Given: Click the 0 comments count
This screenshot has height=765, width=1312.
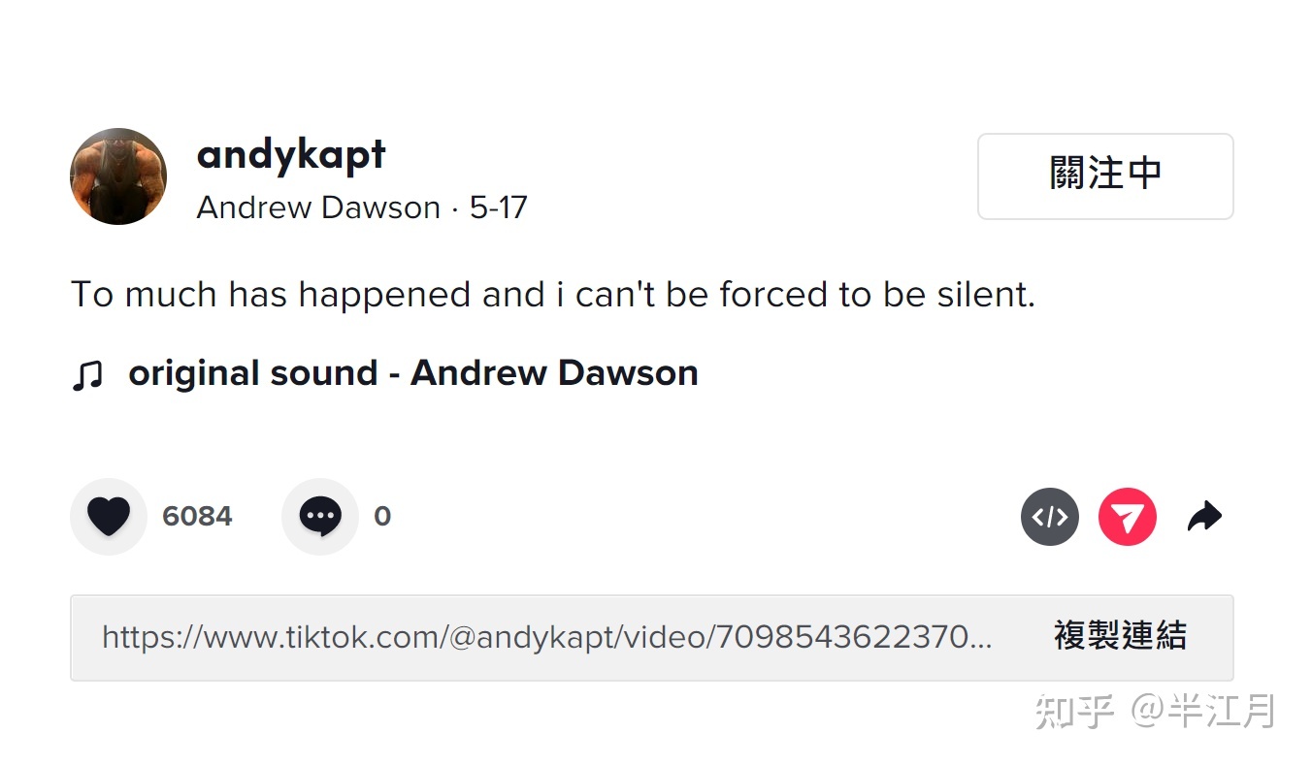Looking at the screenshot, I should coord(382,516).
